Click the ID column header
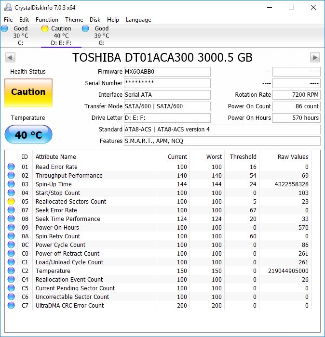The image size is (325, 337). [25, 157]
